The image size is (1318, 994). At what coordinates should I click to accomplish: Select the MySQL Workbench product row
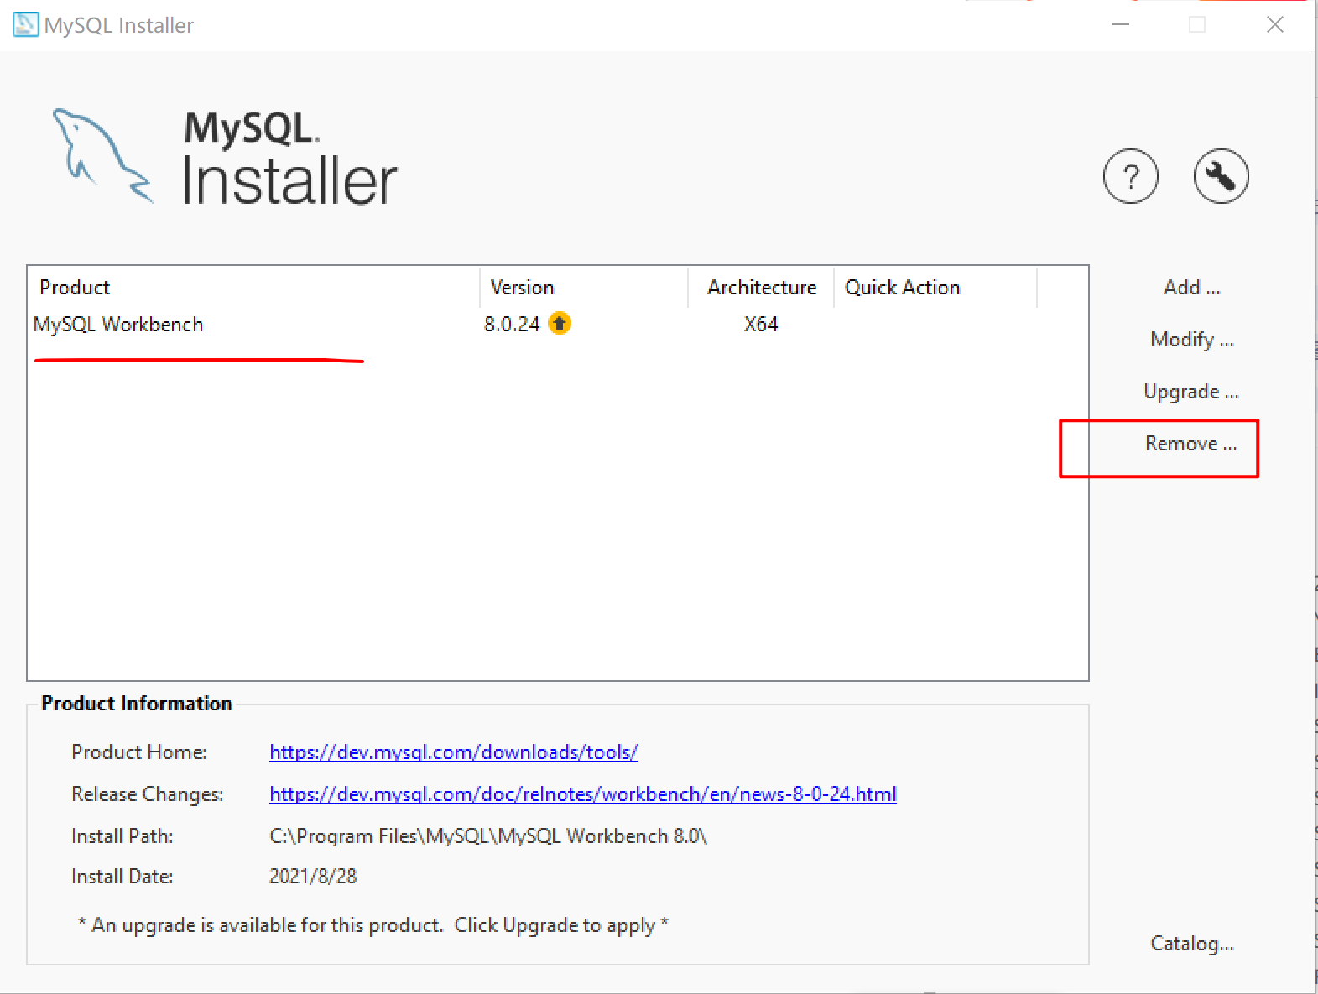(557, 325)
